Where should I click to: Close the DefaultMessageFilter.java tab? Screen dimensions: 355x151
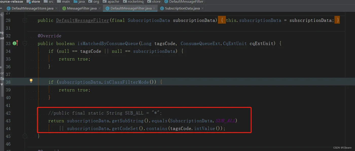point(154,8)
